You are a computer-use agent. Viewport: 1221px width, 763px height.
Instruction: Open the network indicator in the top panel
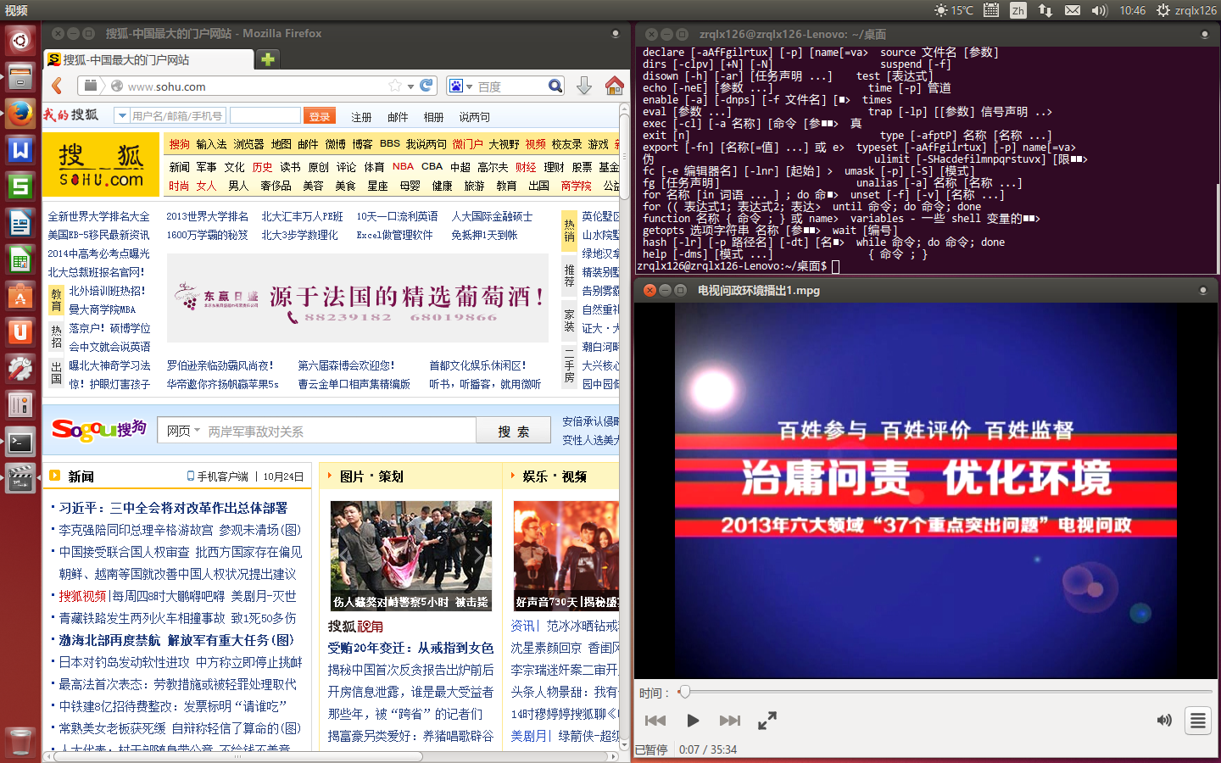tap(1045, 10)
